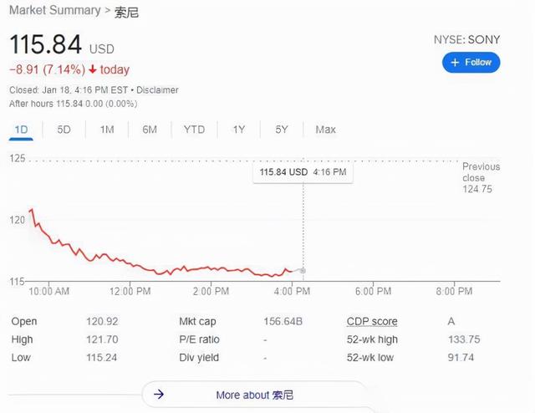Click the chart cursor dot at 4:16 PM

(303, 271)
